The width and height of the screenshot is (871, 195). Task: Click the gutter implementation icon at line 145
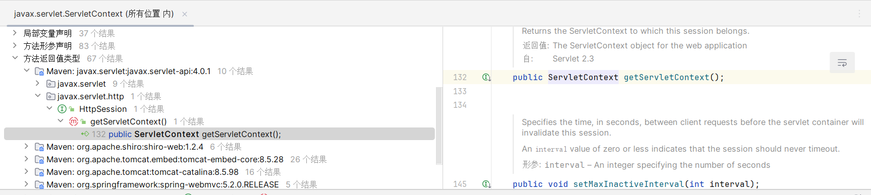tap(486, 184)
